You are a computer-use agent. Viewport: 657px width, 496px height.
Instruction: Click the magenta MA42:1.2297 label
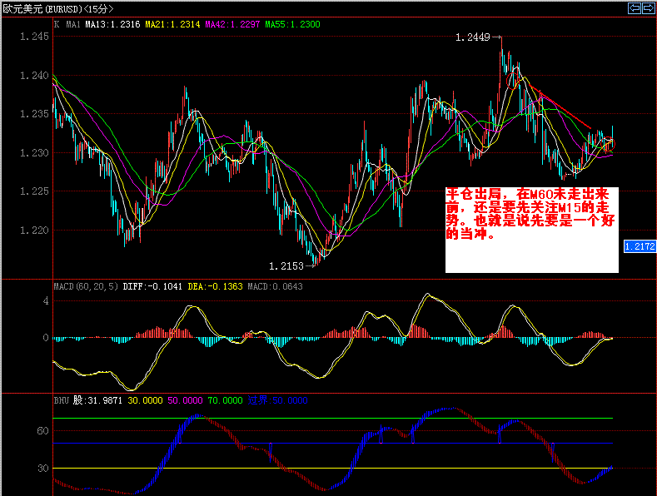click(x=232, y=24)
